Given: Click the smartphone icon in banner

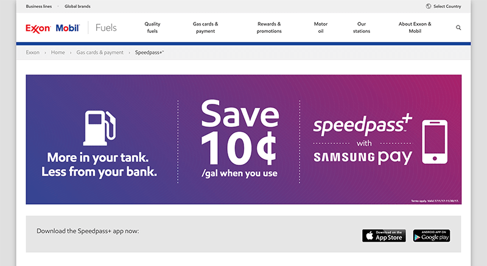Looking at the screenshot, I should pyautogui.click(x=435, y=142).
